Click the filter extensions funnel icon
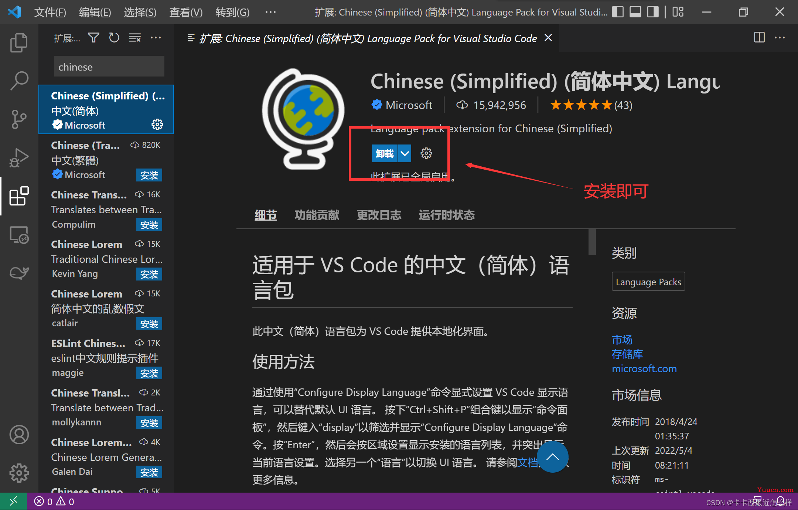 tap(93, 38)
